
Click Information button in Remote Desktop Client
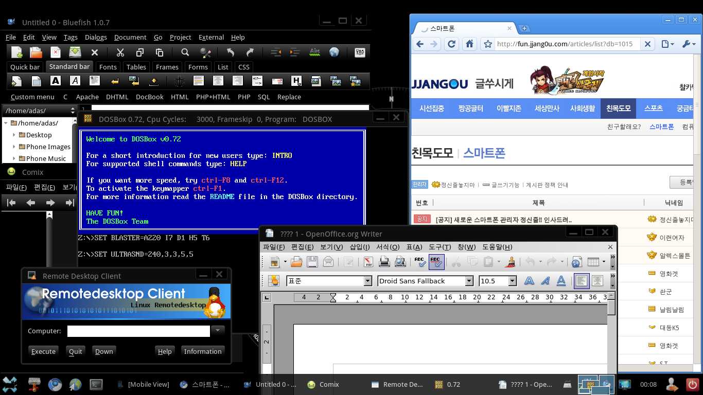pyautogui.click(x=203, y=351)
